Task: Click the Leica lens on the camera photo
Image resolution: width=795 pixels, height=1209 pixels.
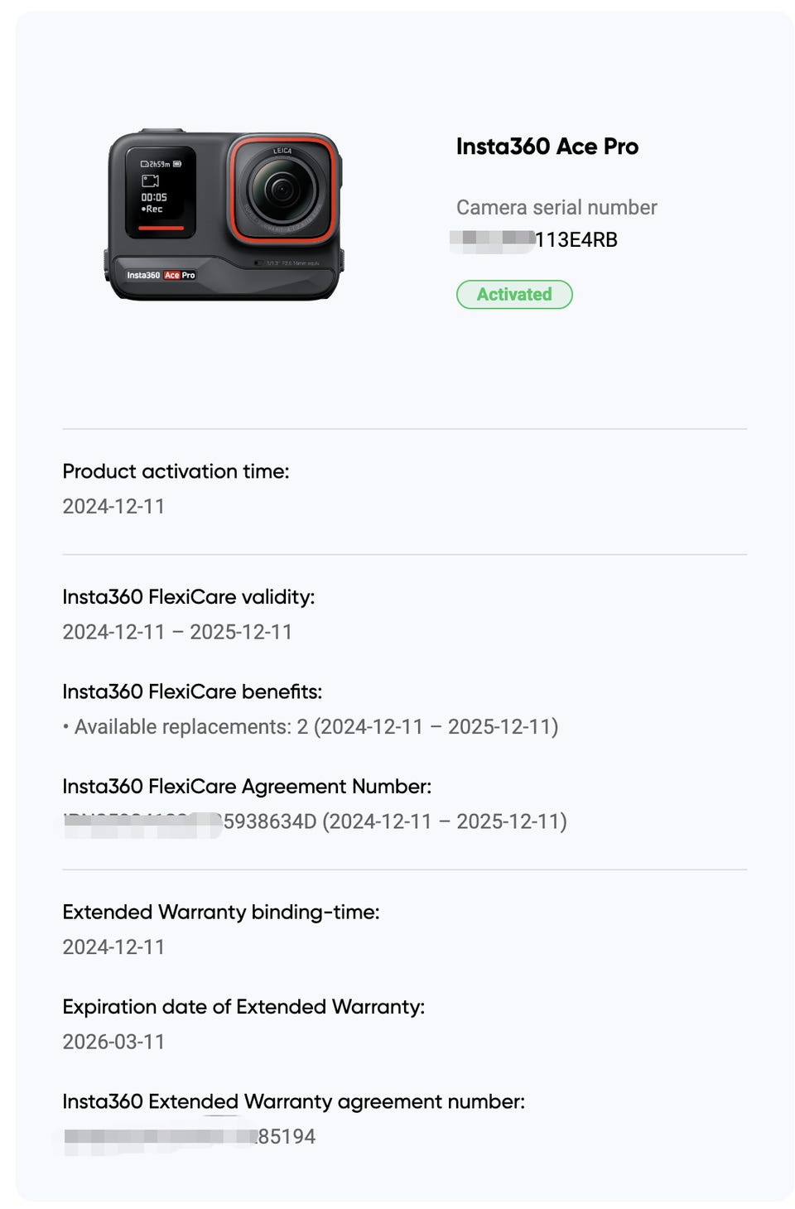Action: [x=282, y=189]
